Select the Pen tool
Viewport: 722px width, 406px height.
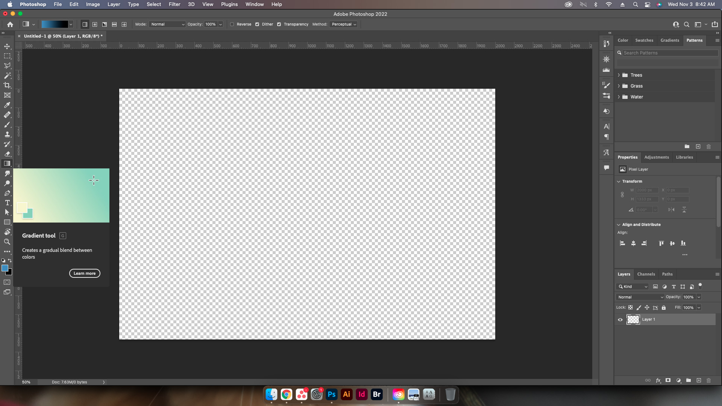7,193
